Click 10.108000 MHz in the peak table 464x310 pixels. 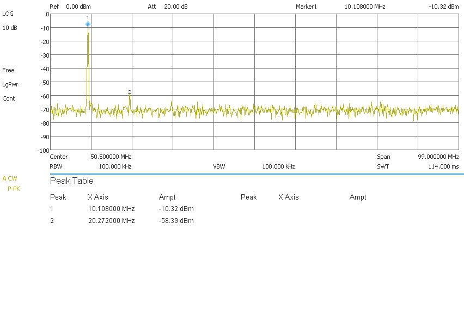coord(111,209)
